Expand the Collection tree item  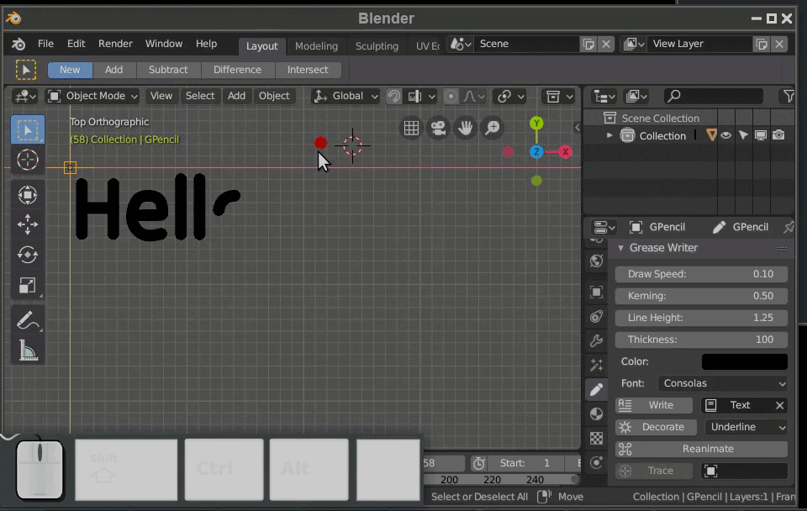point(609,135)
